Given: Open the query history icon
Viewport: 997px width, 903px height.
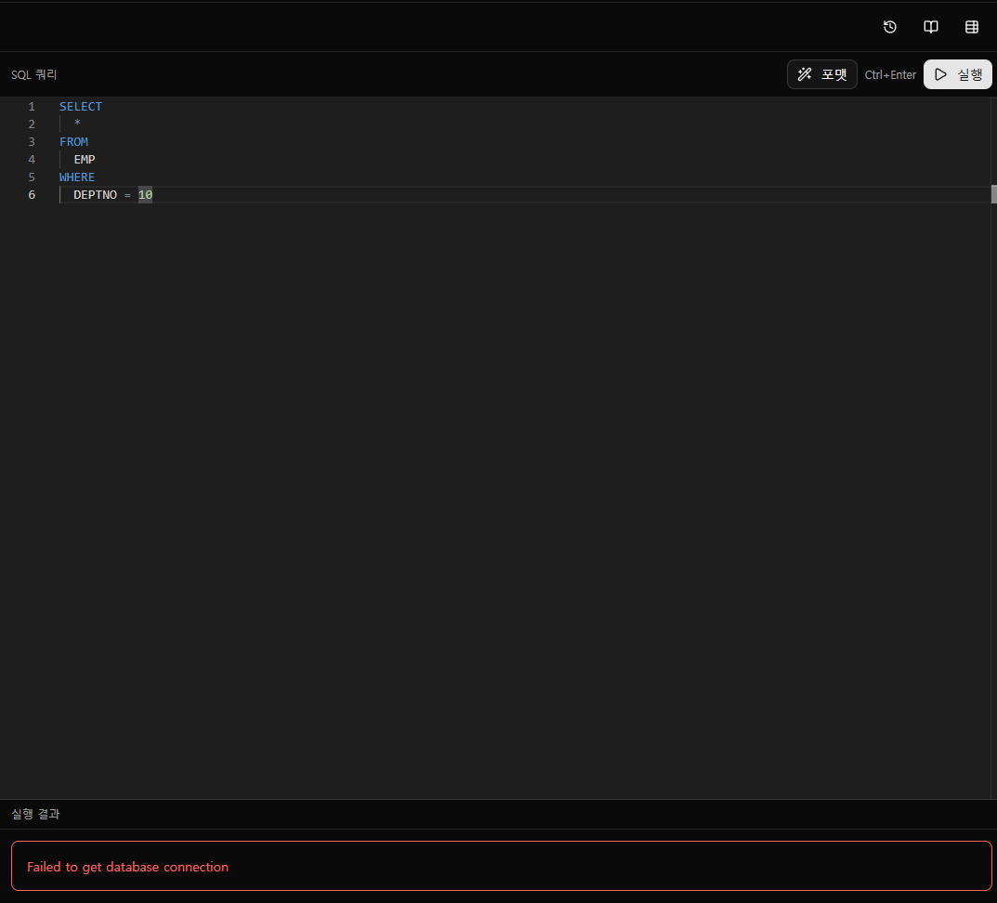Looking at the screenshot, I should tap(889, 27).
